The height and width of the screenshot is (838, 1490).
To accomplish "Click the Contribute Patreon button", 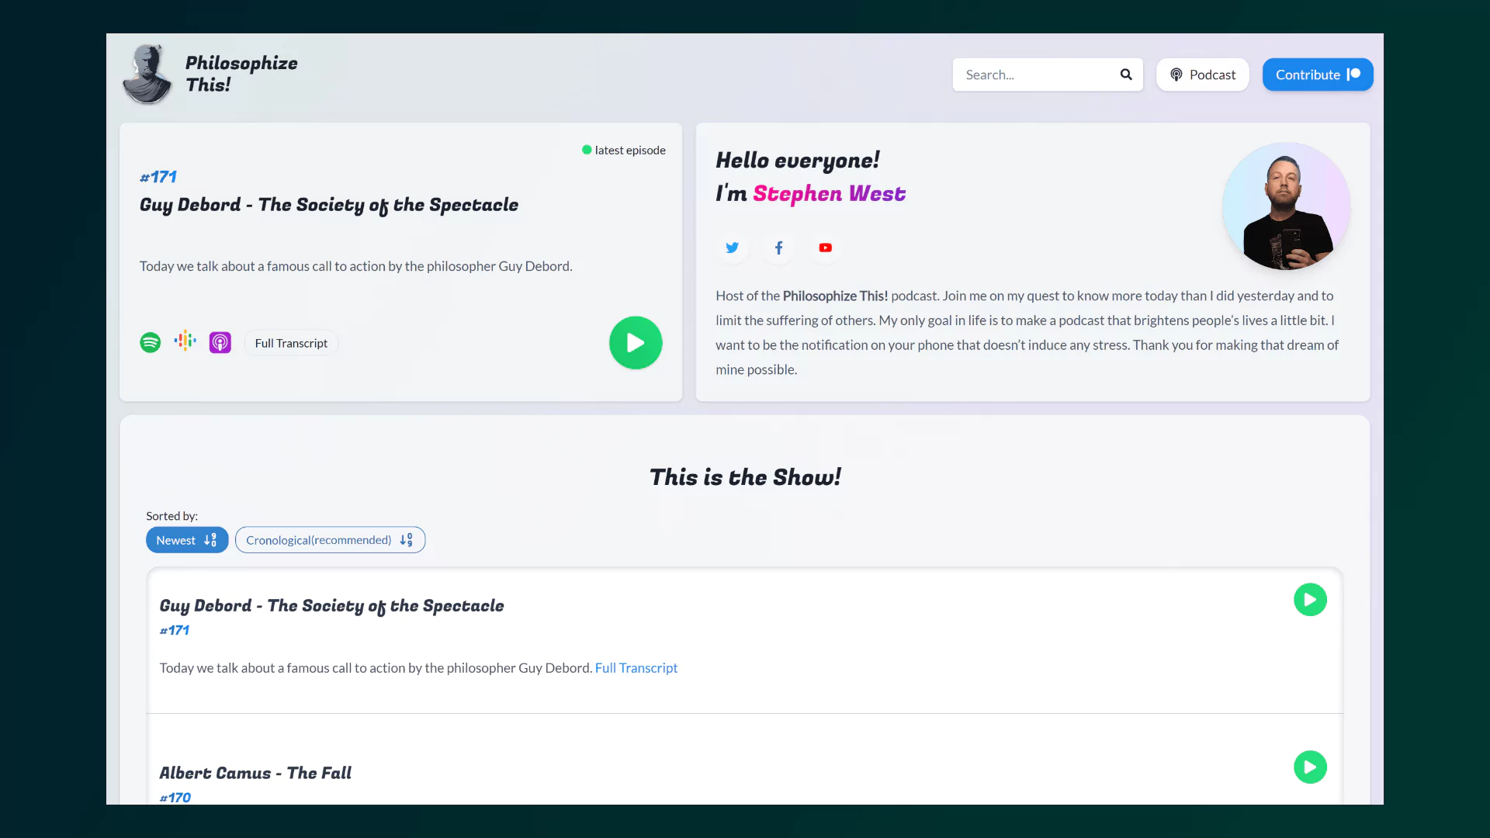I will [x=1317, y=74].
